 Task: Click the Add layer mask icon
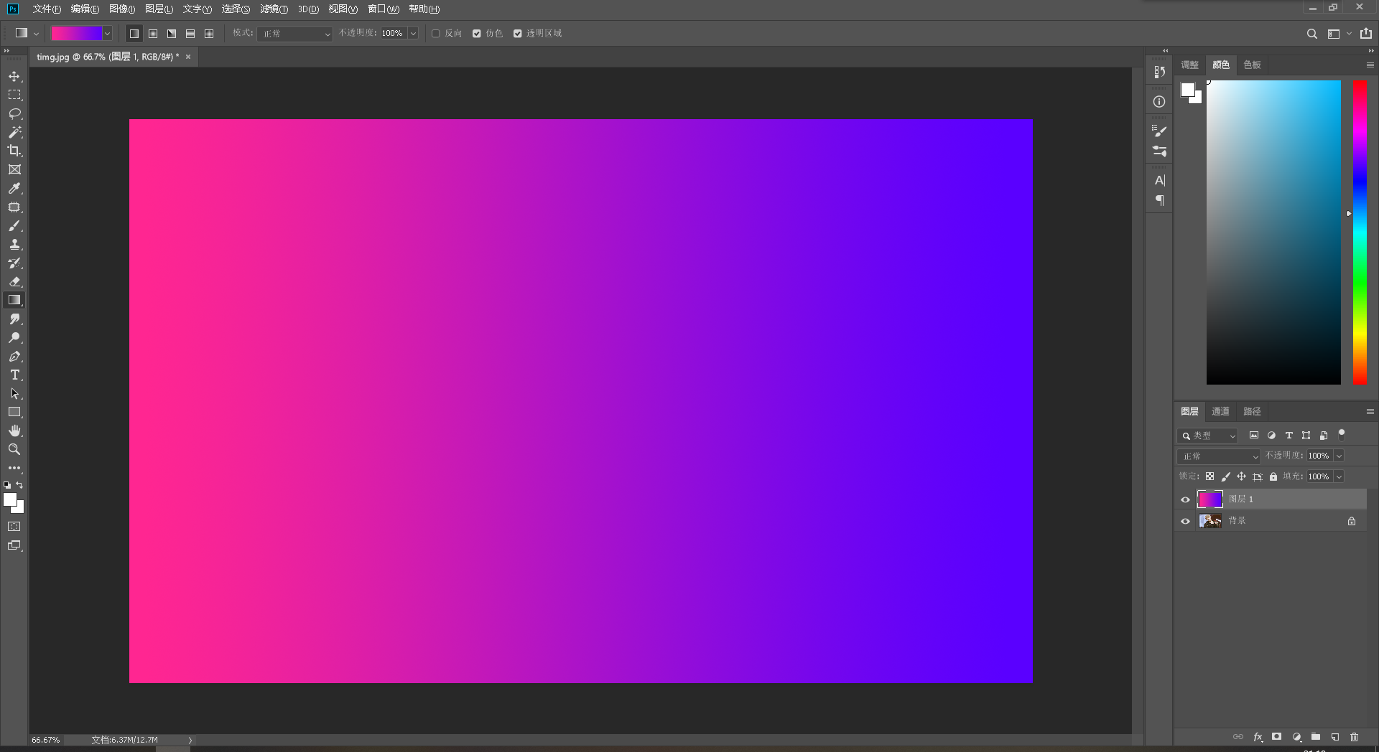1277,737
